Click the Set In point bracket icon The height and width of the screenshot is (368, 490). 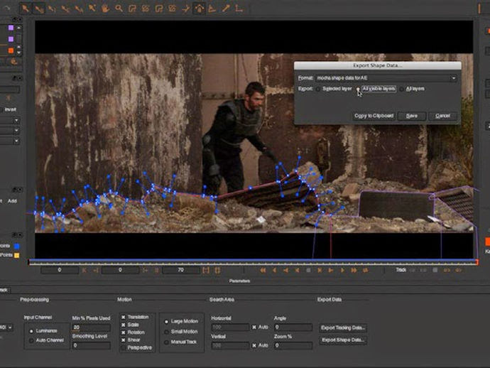pyautogui.click(x=206, y=270)
